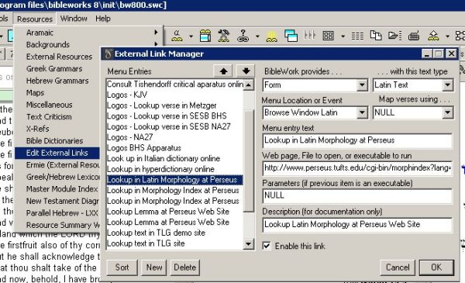
Task: Click the keyboard toolbar icon
Action: (414, 36)
